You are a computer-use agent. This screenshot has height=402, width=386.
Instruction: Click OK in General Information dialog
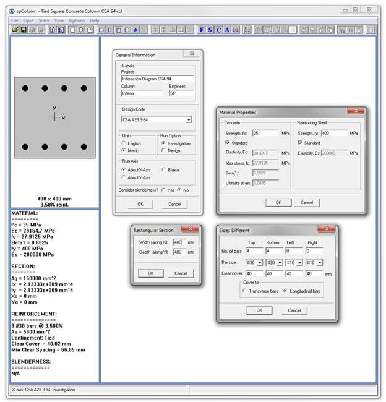point(140,204)
